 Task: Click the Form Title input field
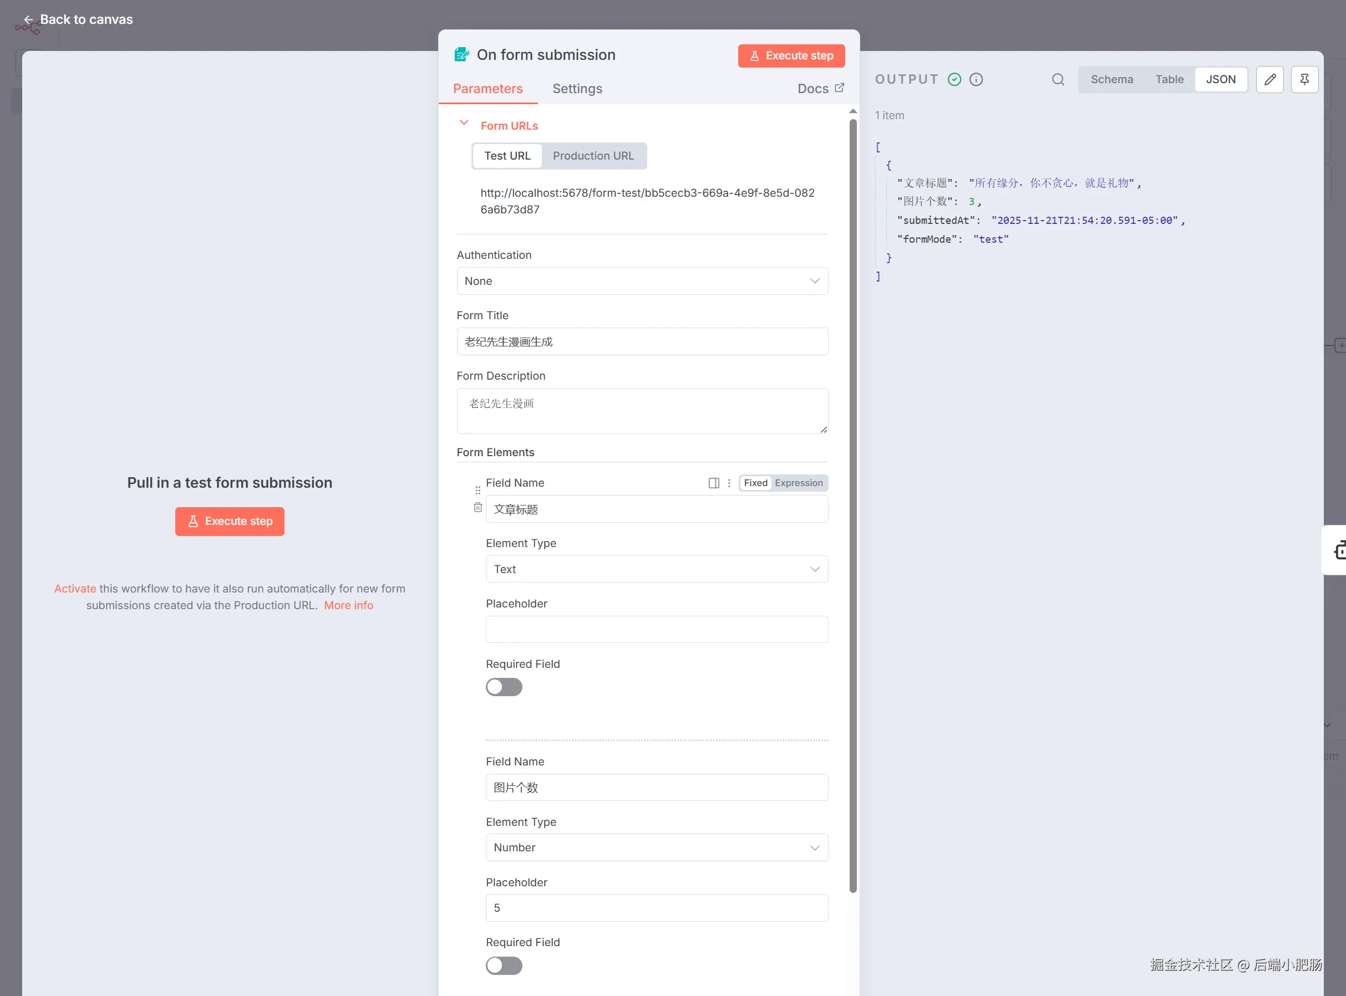[642, 342]
